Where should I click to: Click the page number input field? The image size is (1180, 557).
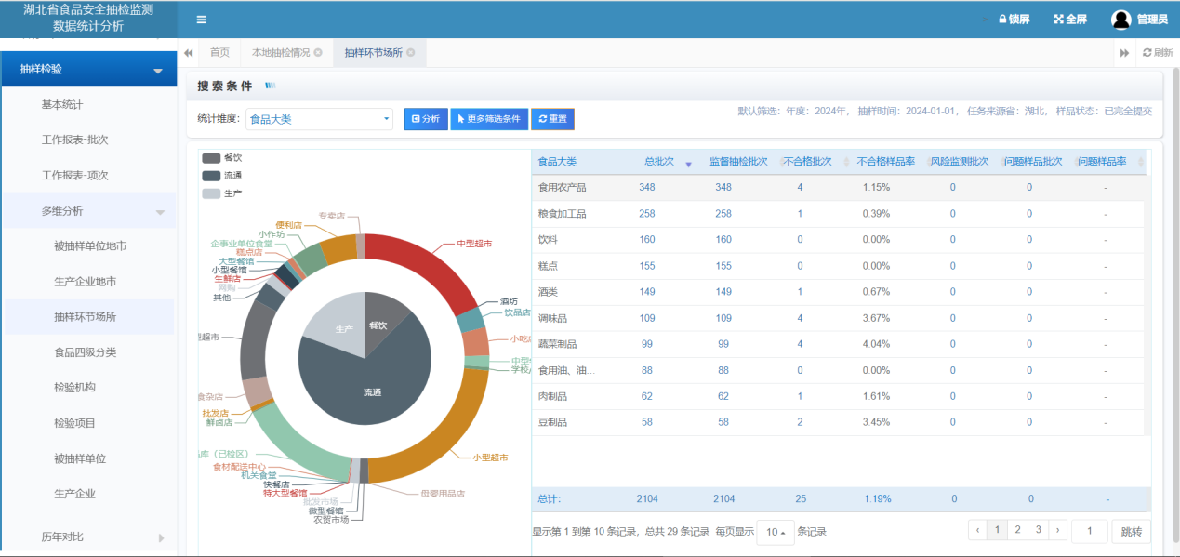1090,531
